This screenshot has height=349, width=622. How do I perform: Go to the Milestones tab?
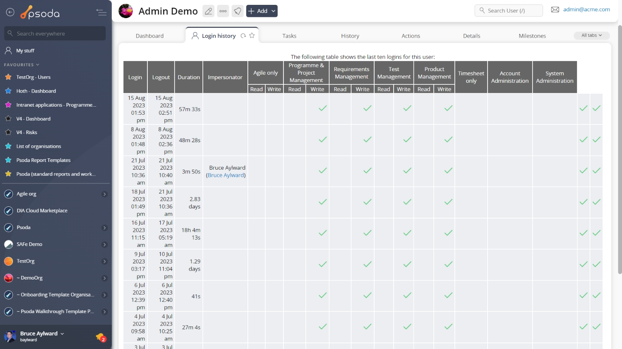[533, 36]
